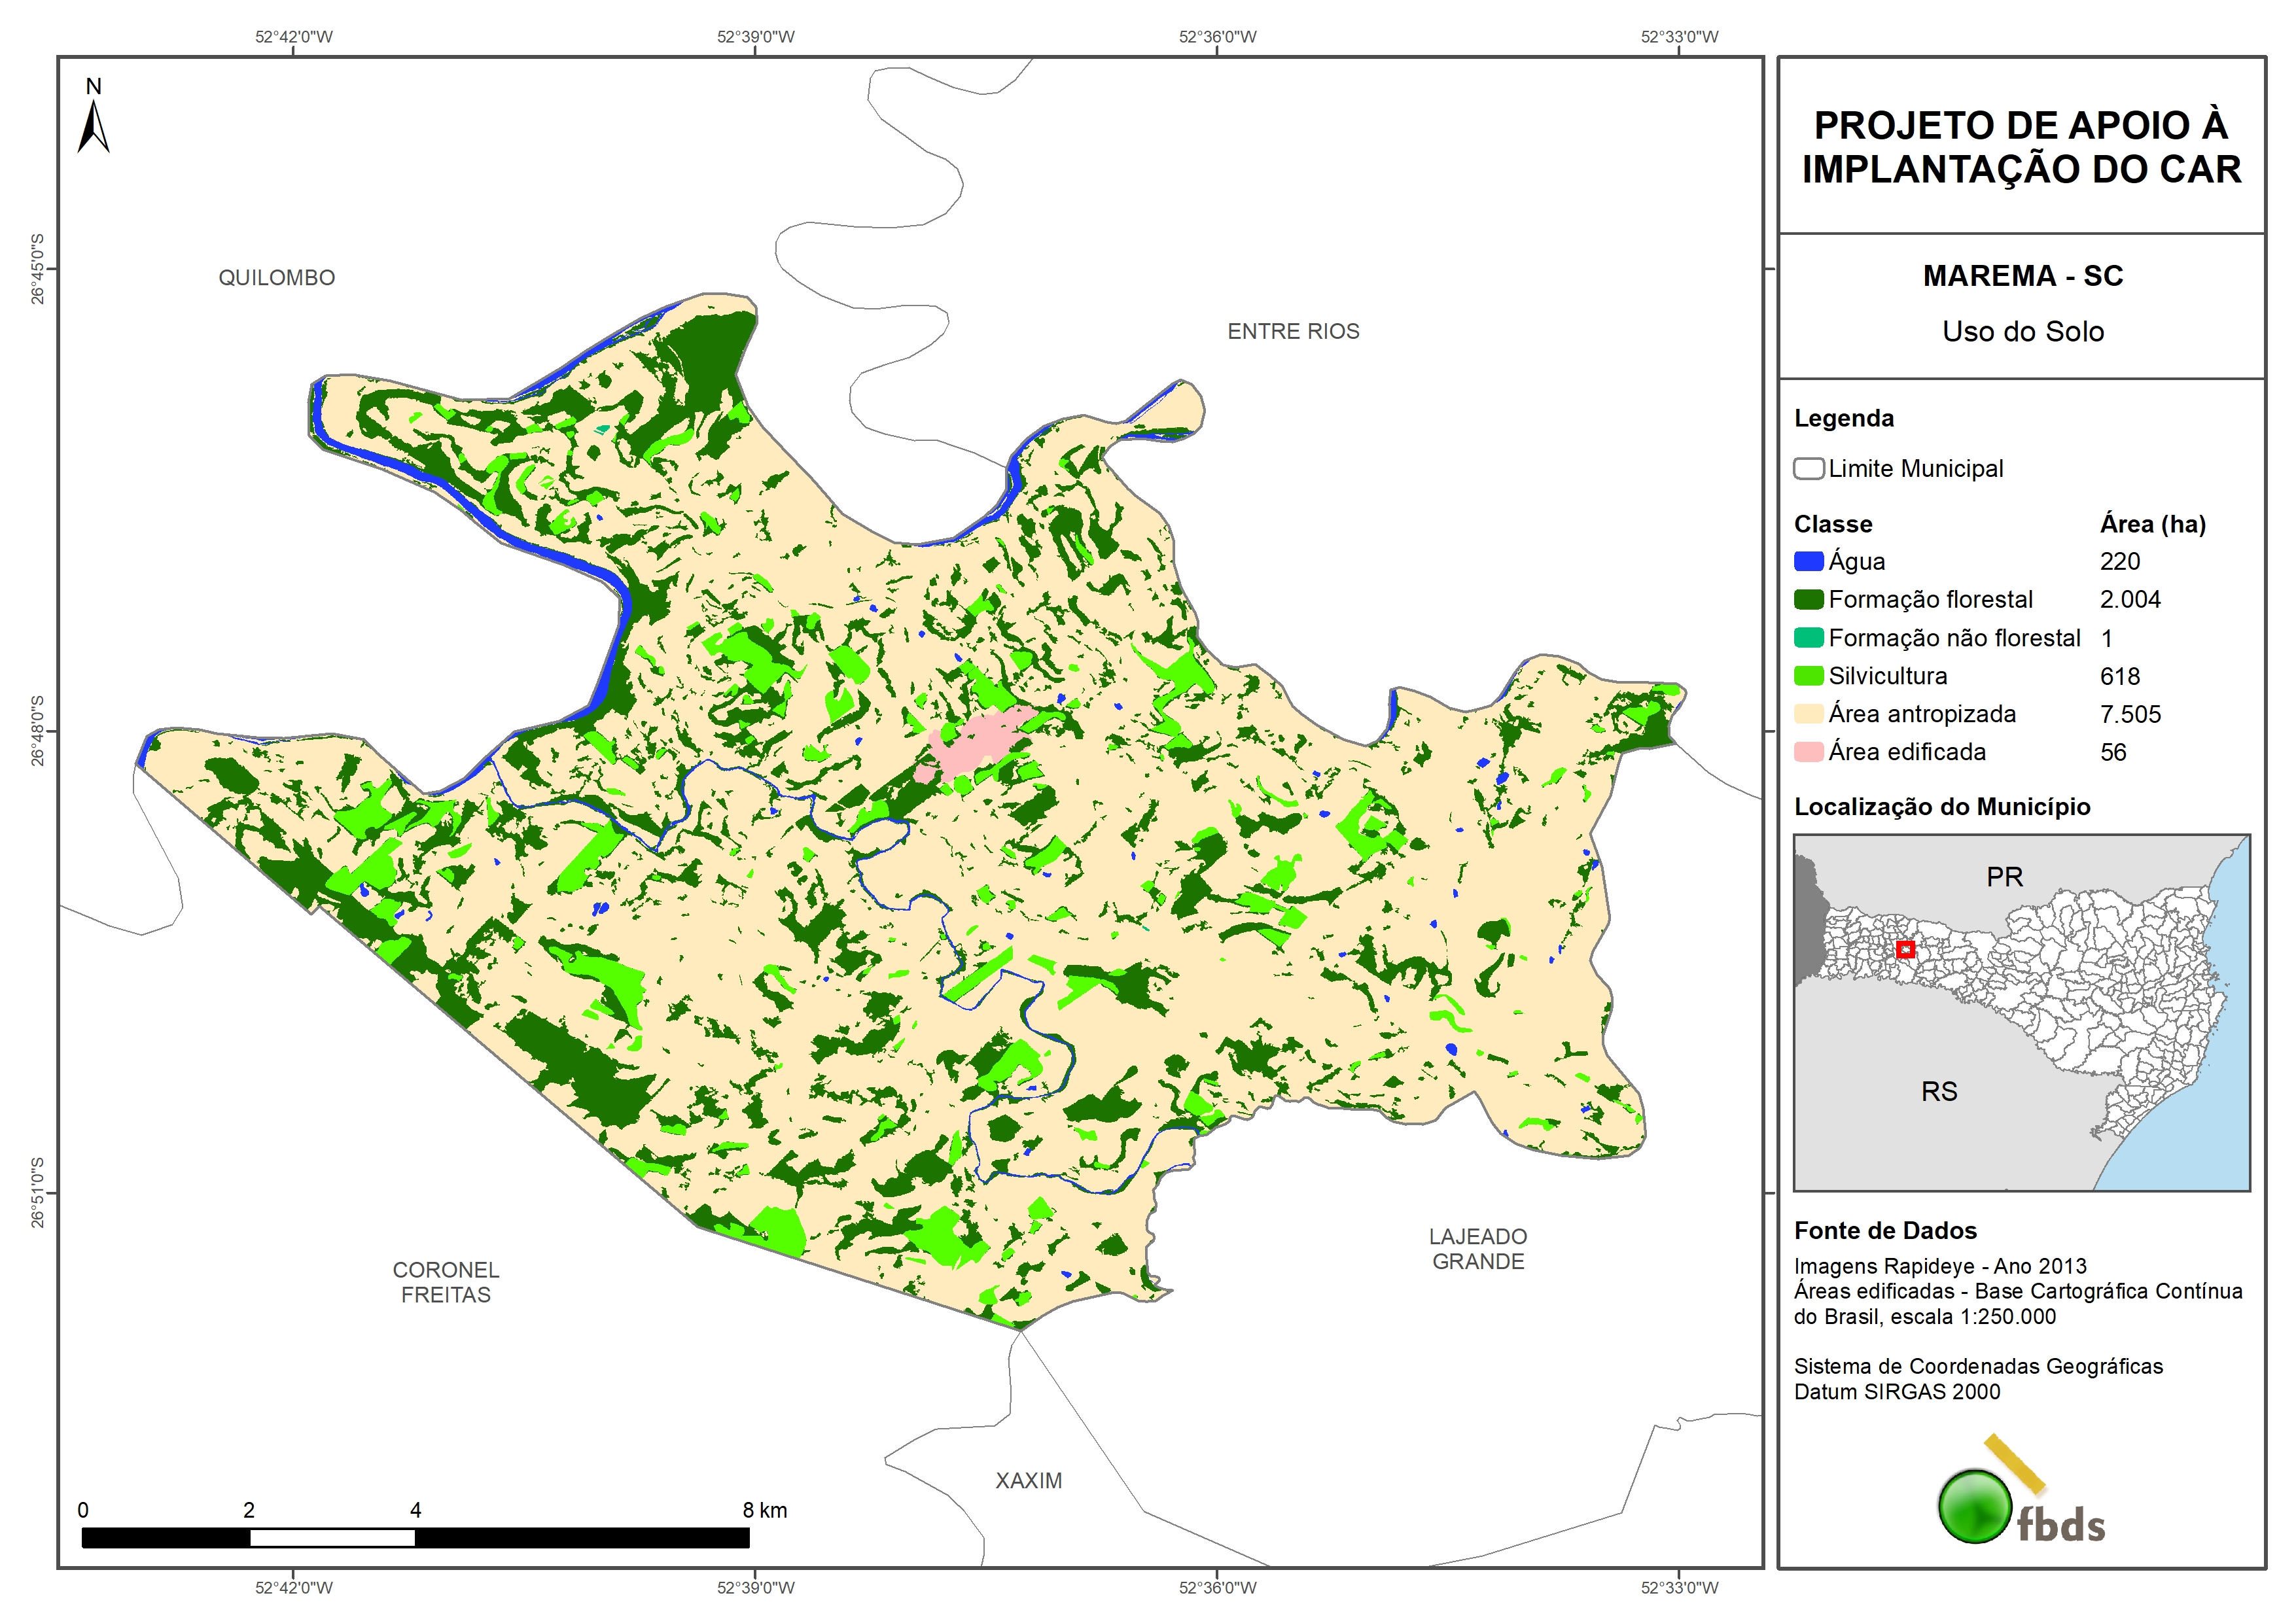Click the XAXIM municipality label

pos(1028,1481)
